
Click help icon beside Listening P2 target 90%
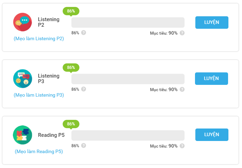coord(182,33)
